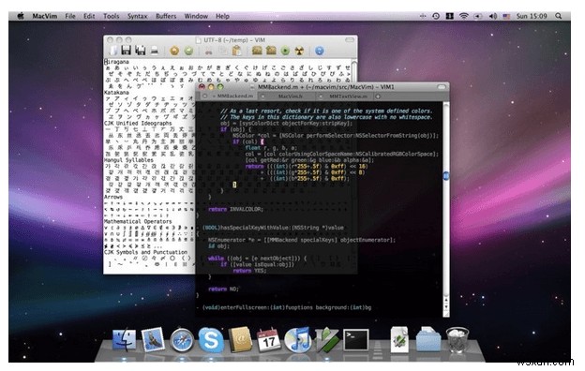Image resolution: width=585 pixels, height=371 pixels.
Task: Open the Buffers menu
Action: pos(166,16)
